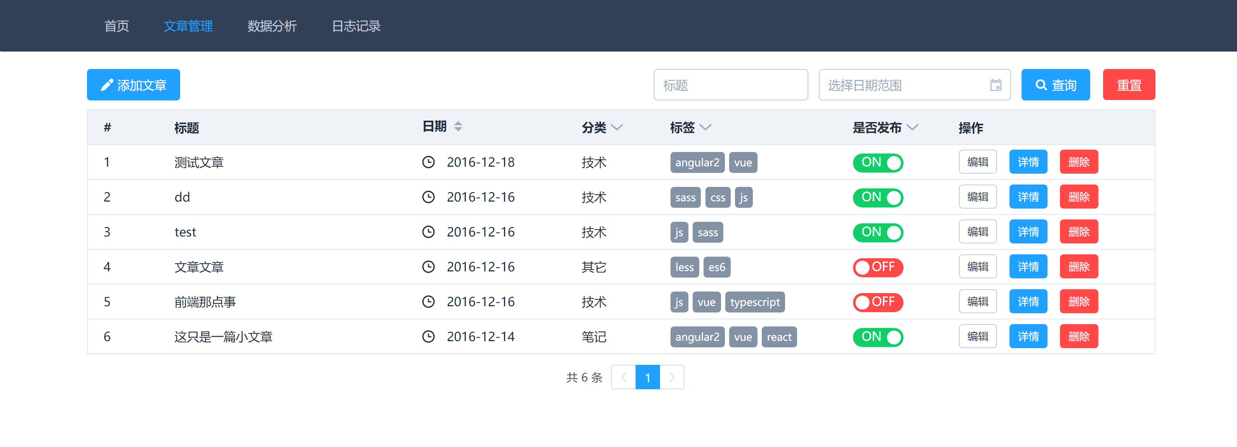This screenshot has width=1237, height=447.
Task: Enable publish switch for 文章文章
Action: [877, 267]
